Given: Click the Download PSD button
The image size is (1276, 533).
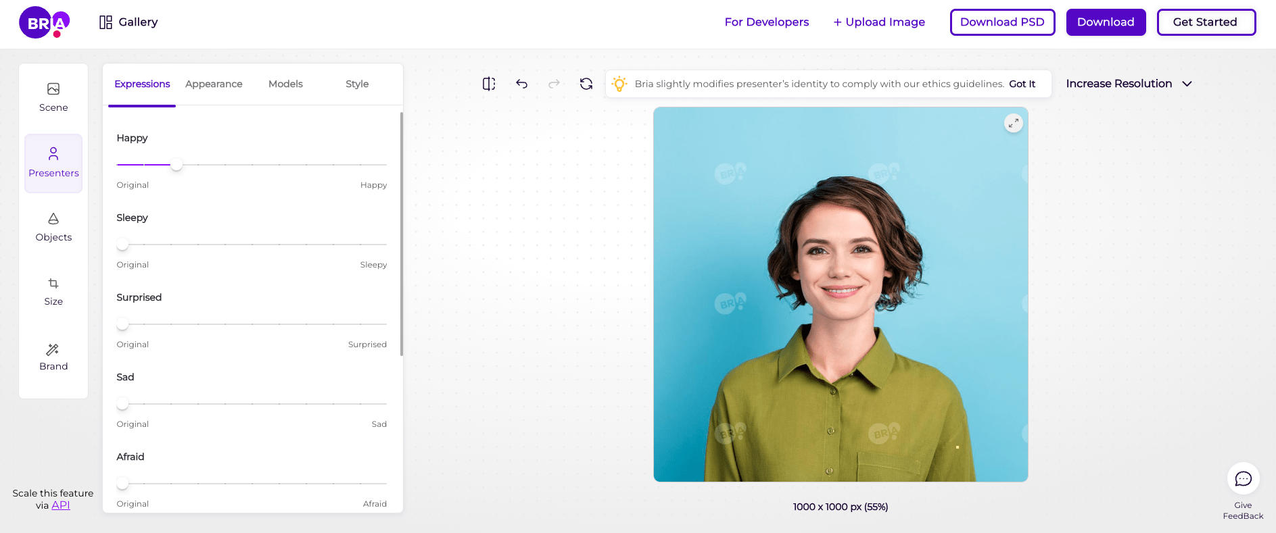Looking at the screenshot, I should click(1002, 22).
